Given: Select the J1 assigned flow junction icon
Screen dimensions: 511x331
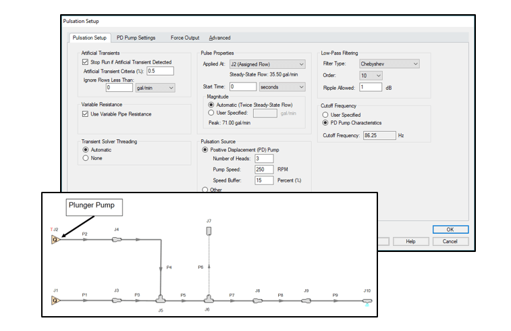Looking at the screenshot, I should [x=56, y=301].
